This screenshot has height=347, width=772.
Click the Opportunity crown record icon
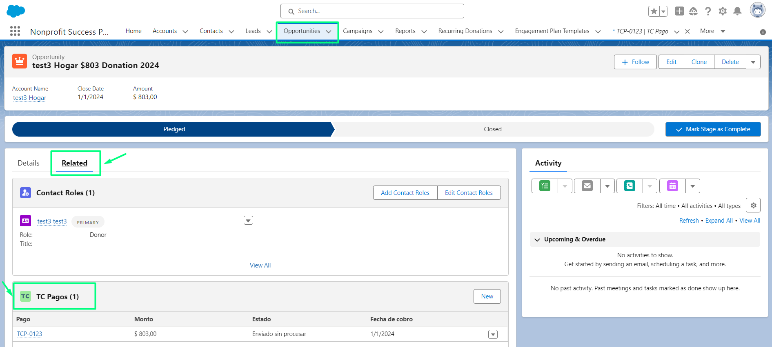[x=20, y=61]
